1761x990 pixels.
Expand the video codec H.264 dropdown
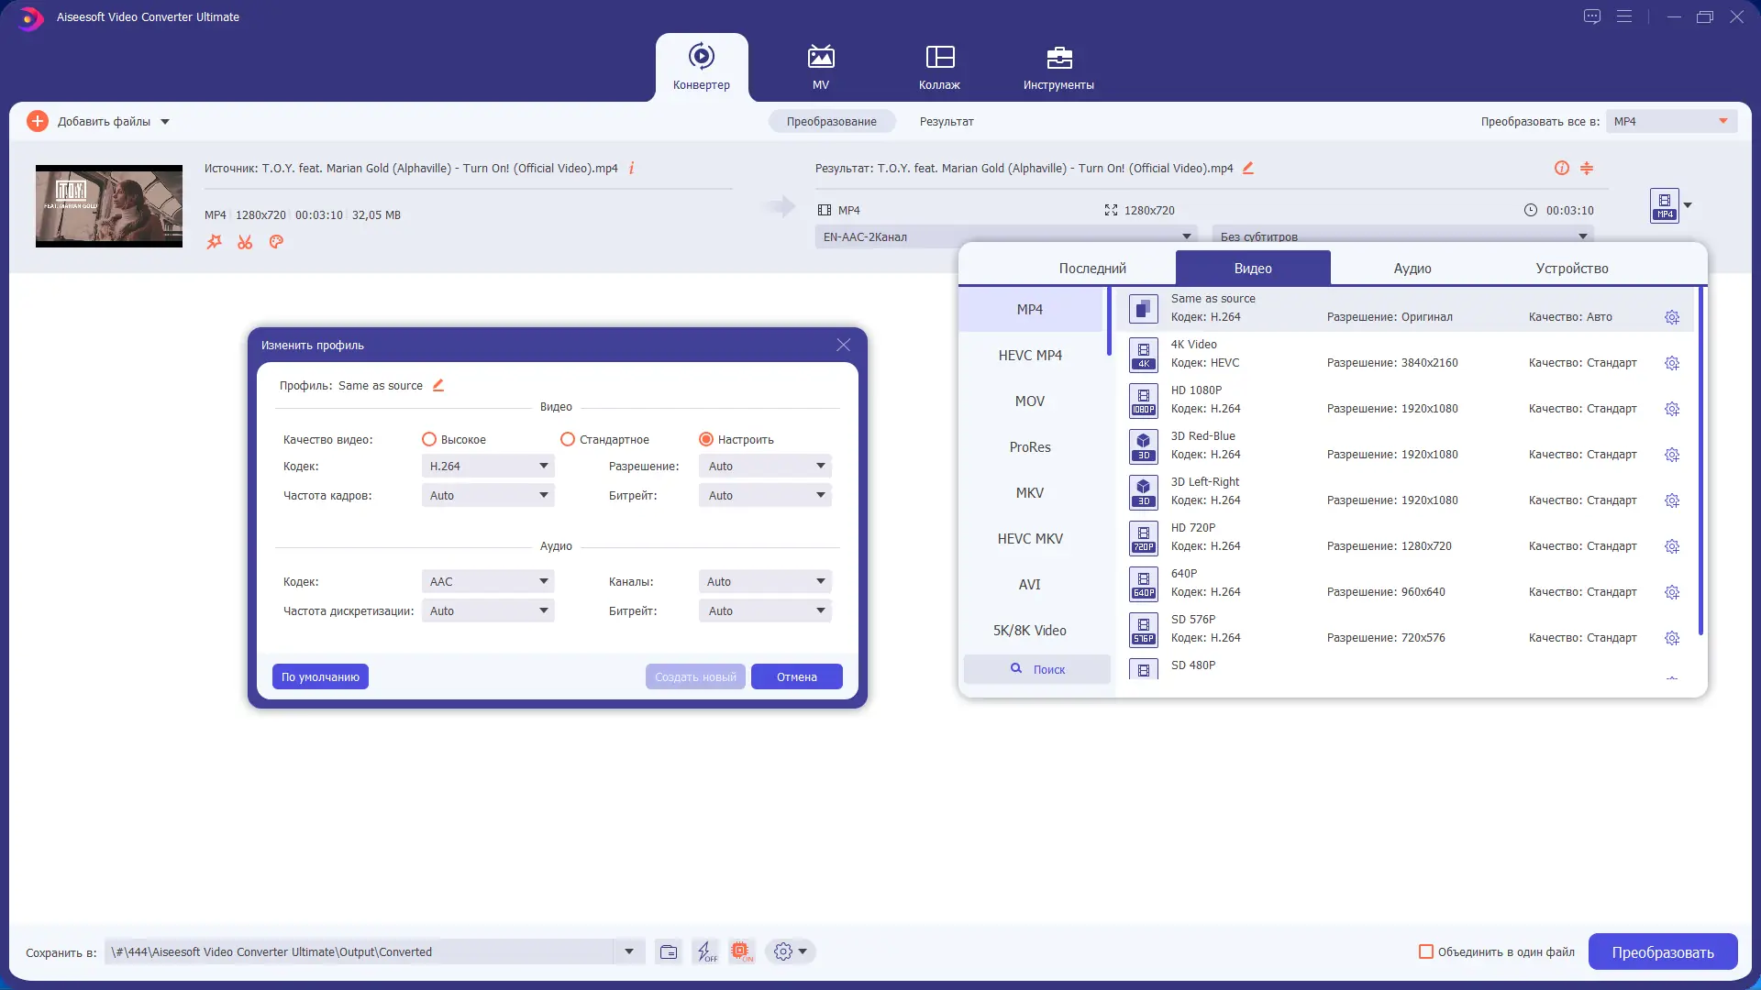[x=488, y=467]
